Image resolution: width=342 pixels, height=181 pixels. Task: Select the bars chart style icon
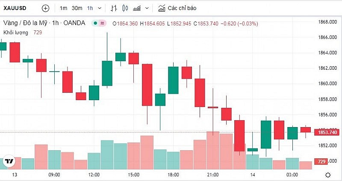click(x=114, y=8)
